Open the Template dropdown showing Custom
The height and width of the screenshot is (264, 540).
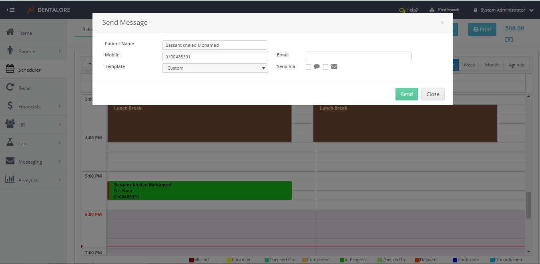tap(215, 68)
